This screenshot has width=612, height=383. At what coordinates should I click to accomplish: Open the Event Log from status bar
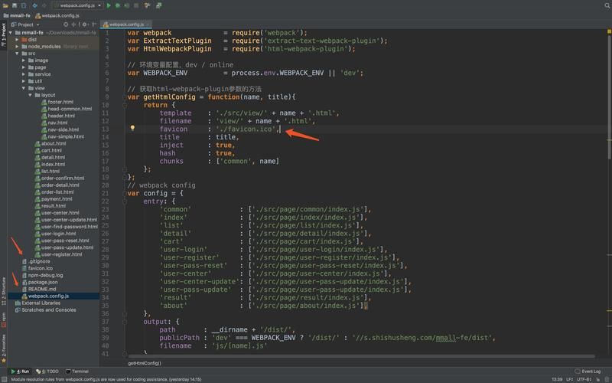pyautogui.click(x=588, y=372)
